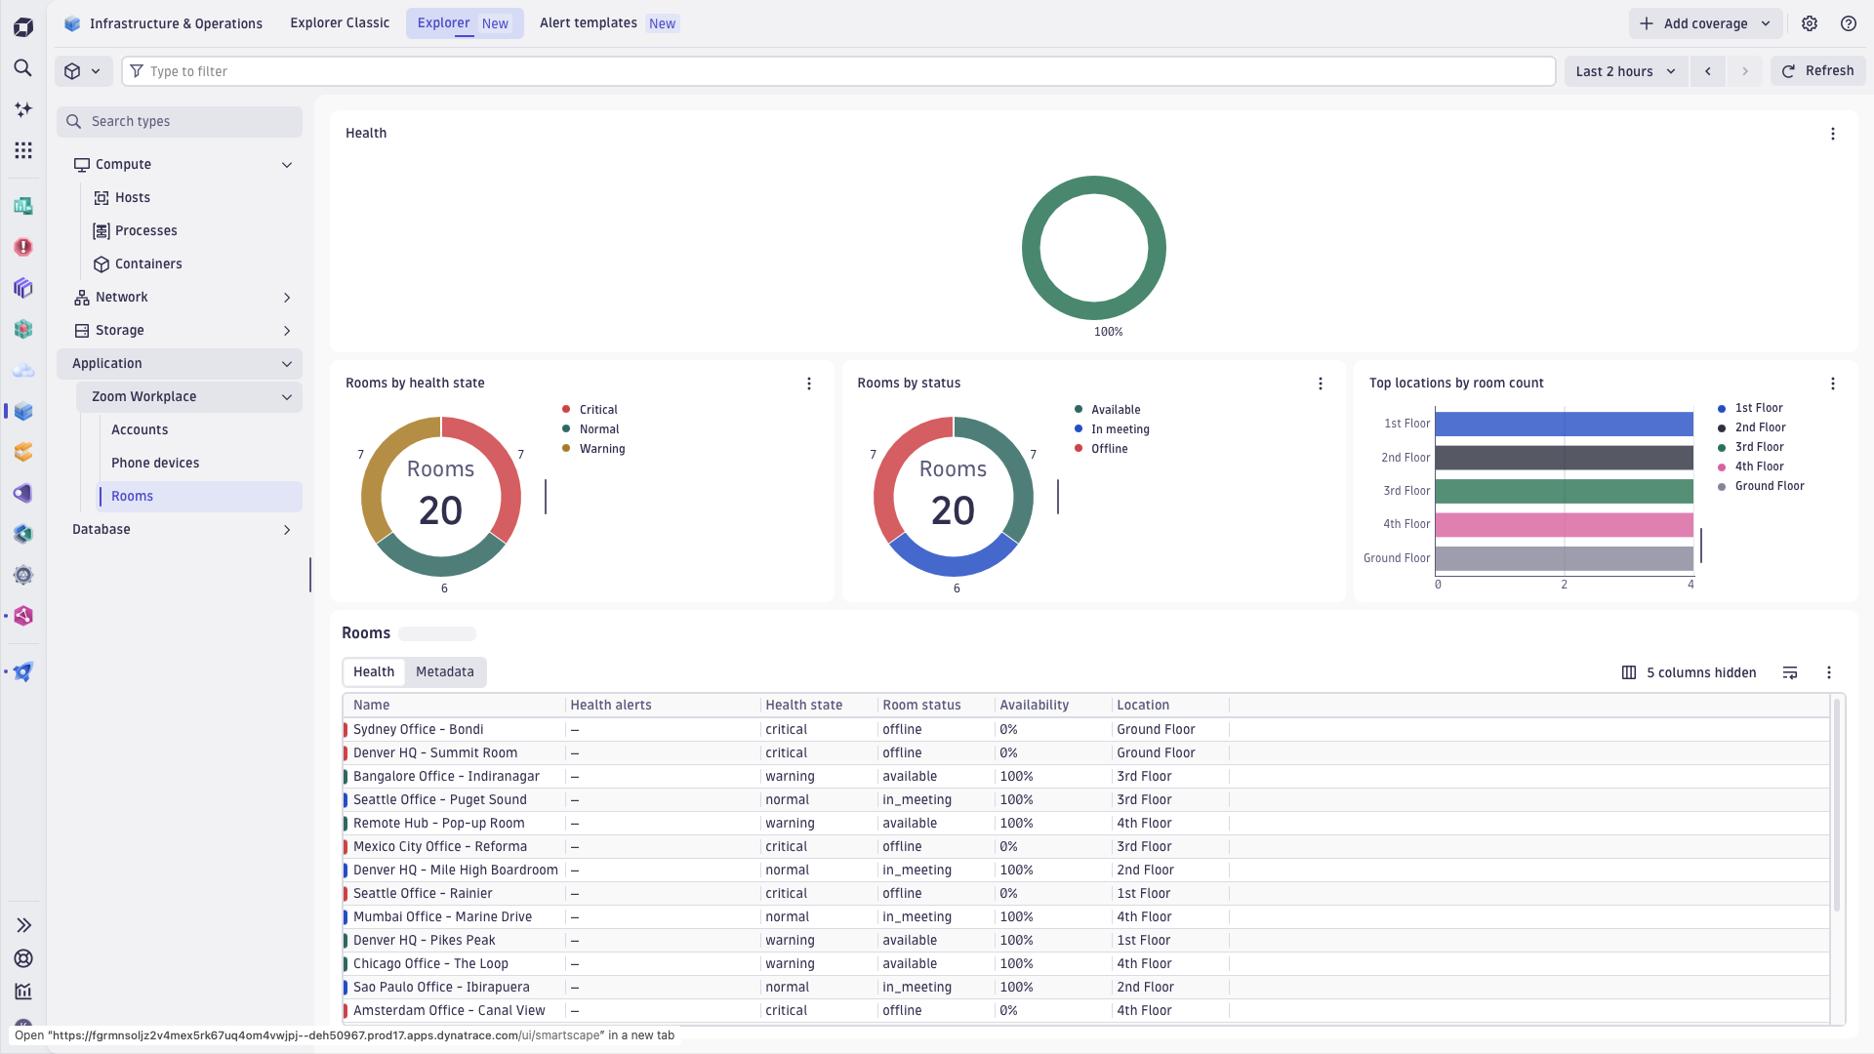Click the Sydney Office - Bondi row name
The width and height of the screenshot is (1874, 1054).
click(419, 730)
